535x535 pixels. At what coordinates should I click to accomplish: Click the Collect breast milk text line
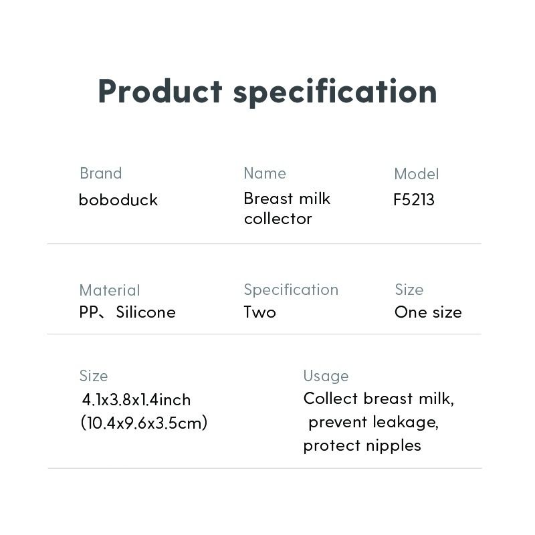click(379, 399)
